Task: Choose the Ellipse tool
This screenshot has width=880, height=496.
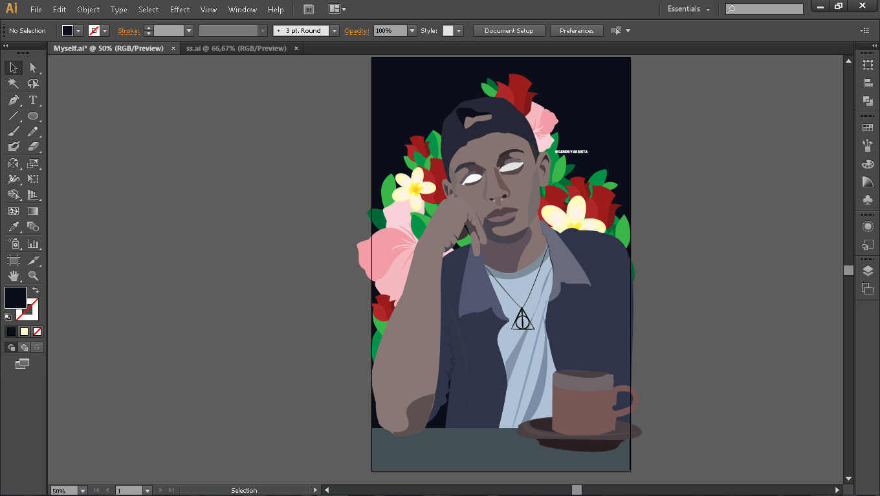Action: coord(33,116)
